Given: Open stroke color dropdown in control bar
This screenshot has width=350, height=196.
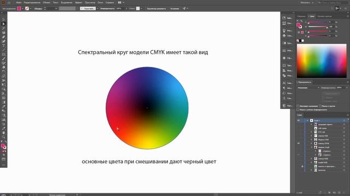Looking at the screenshot, I should tap(31, 9).
